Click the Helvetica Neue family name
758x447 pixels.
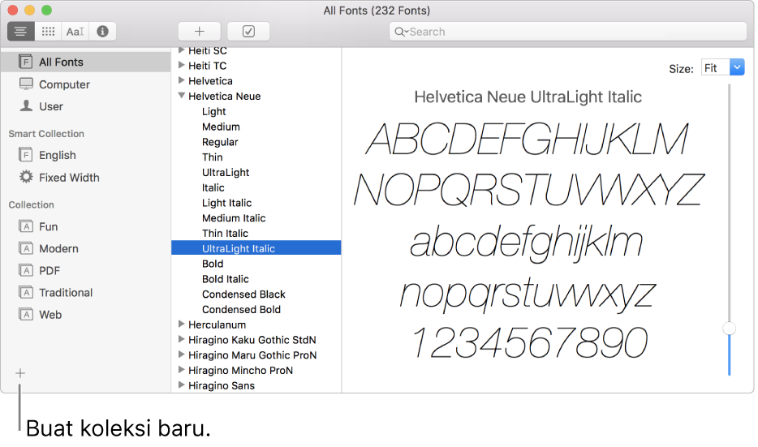point(224,97)
